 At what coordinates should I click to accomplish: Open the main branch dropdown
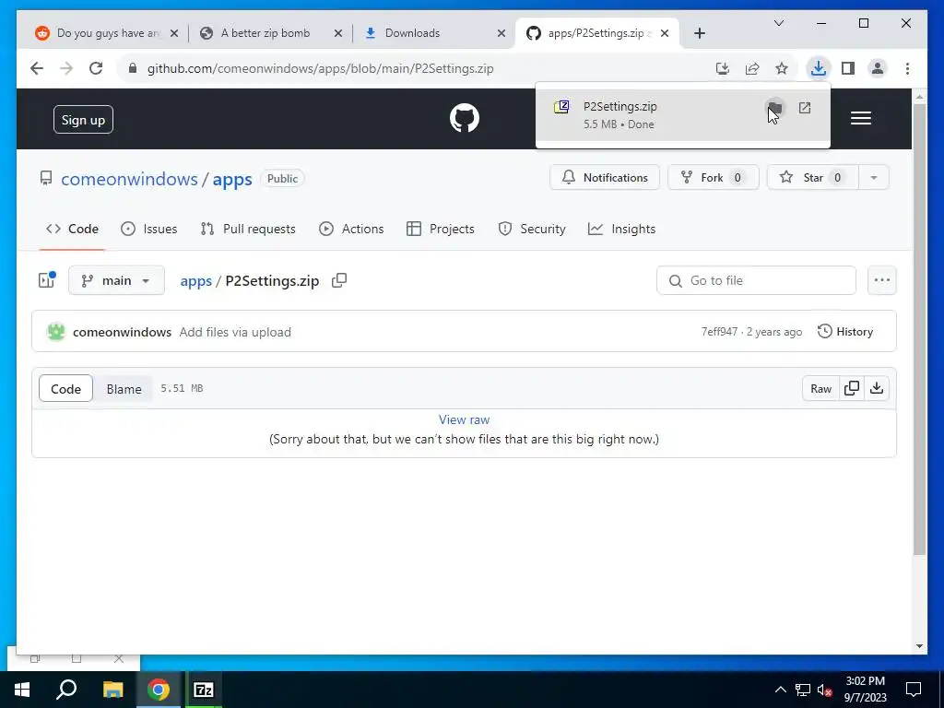tap(116, 280)
